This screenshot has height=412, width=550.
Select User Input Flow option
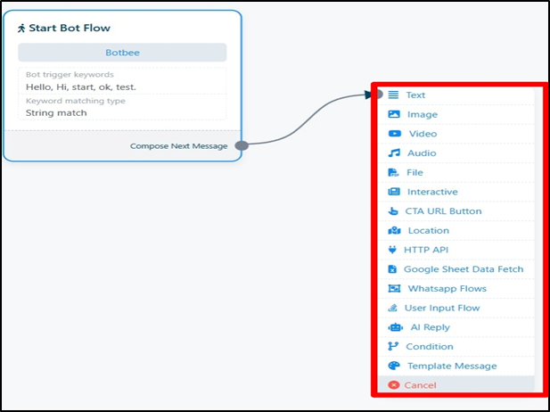click(442, 308)
